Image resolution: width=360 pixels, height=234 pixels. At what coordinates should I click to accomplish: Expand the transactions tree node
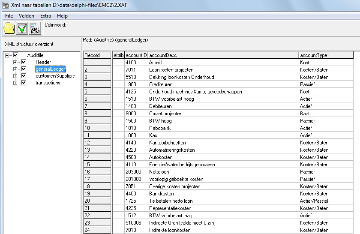15,83
